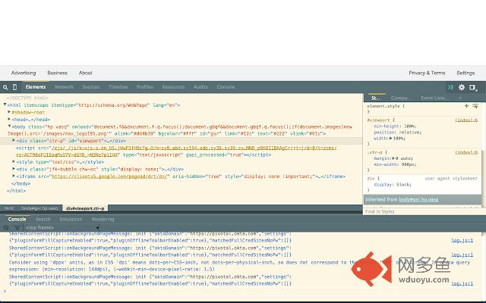The image size is (486, 303).
Task: Click the 'position: relative' style property
Action: click(397, 132)
